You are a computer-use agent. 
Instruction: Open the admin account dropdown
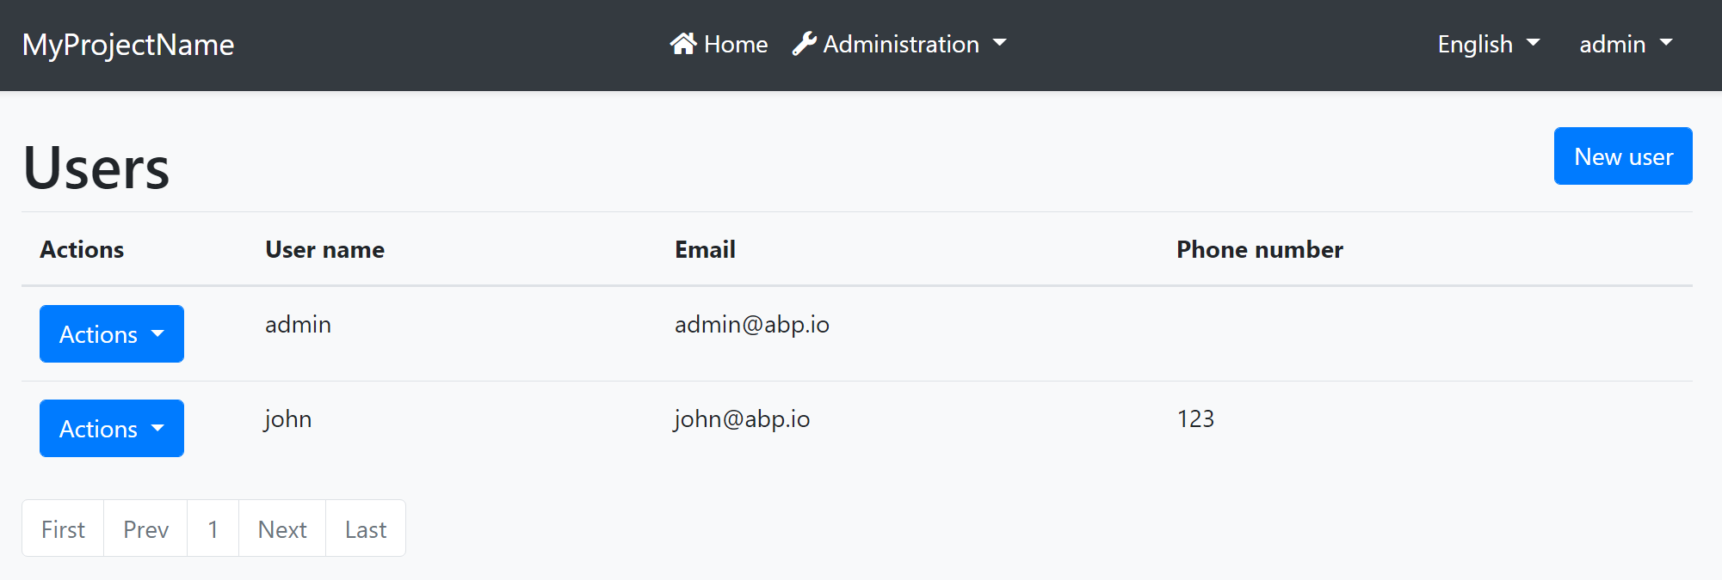point(1625,44)
